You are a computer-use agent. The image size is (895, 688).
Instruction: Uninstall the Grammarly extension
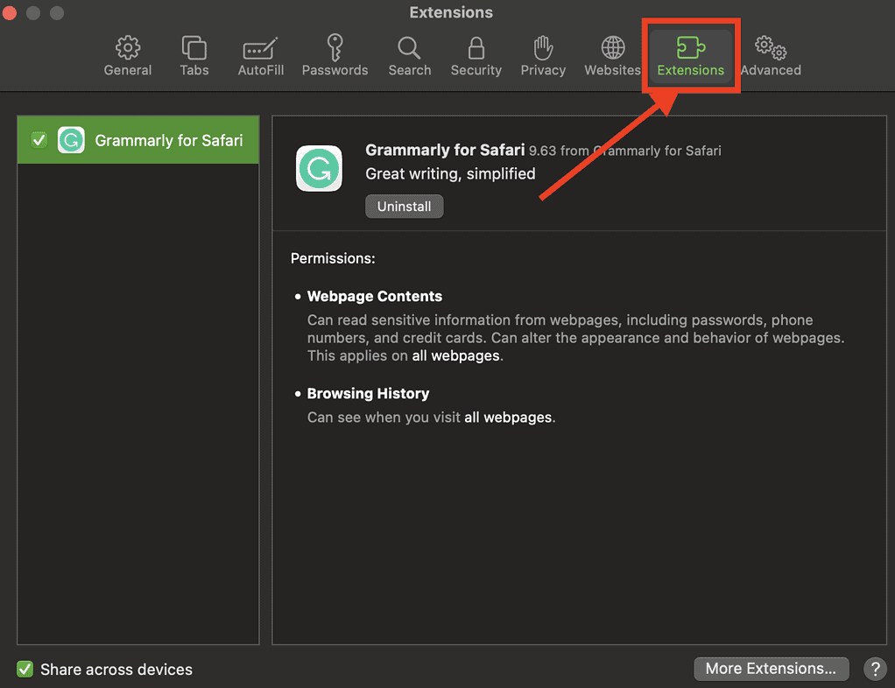(404, 207)
